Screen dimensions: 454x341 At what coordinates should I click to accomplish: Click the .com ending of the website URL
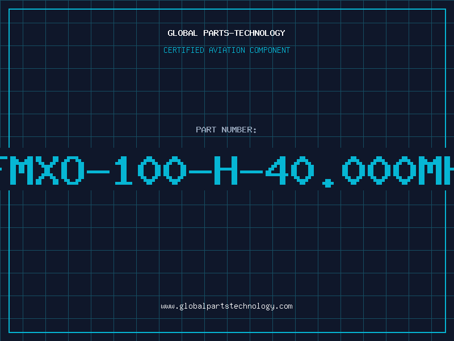click(x=284, y=306)
